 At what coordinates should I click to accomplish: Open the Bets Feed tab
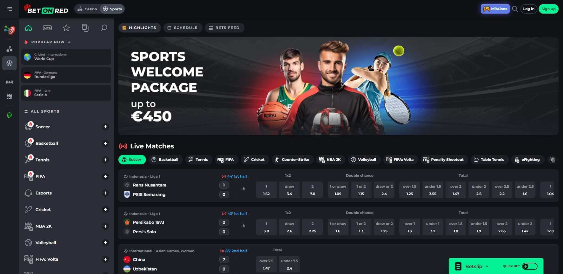(224, 28)
